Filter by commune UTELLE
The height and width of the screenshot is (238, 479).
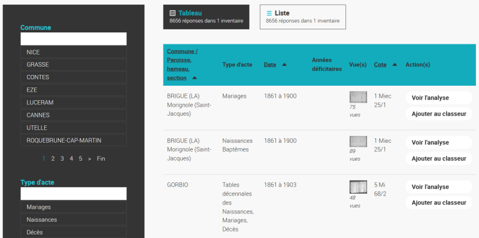(74, 128)
